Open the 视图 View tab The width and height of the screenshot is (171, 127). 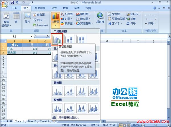click(88, 8)
